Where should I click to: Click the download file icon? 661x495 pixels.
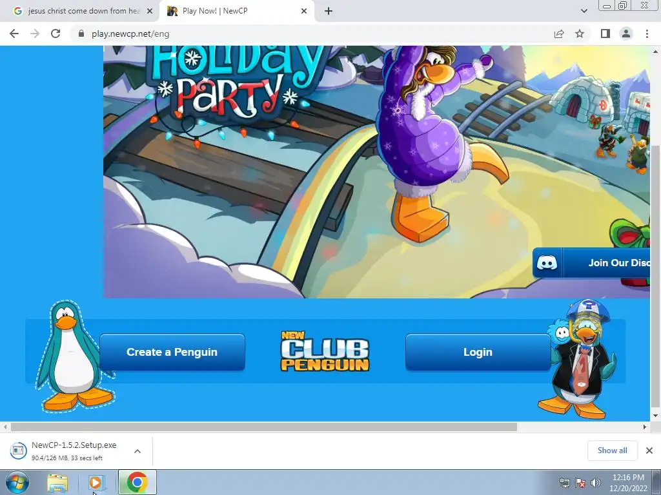click(x=18, y=451)
